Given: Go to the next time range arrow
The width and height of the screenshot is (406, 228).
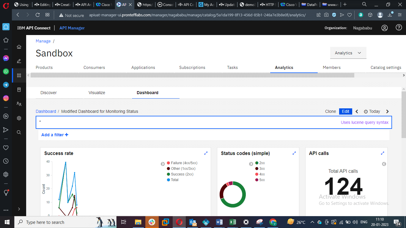Looking at the screenshot, I should (x=387, y=111).
